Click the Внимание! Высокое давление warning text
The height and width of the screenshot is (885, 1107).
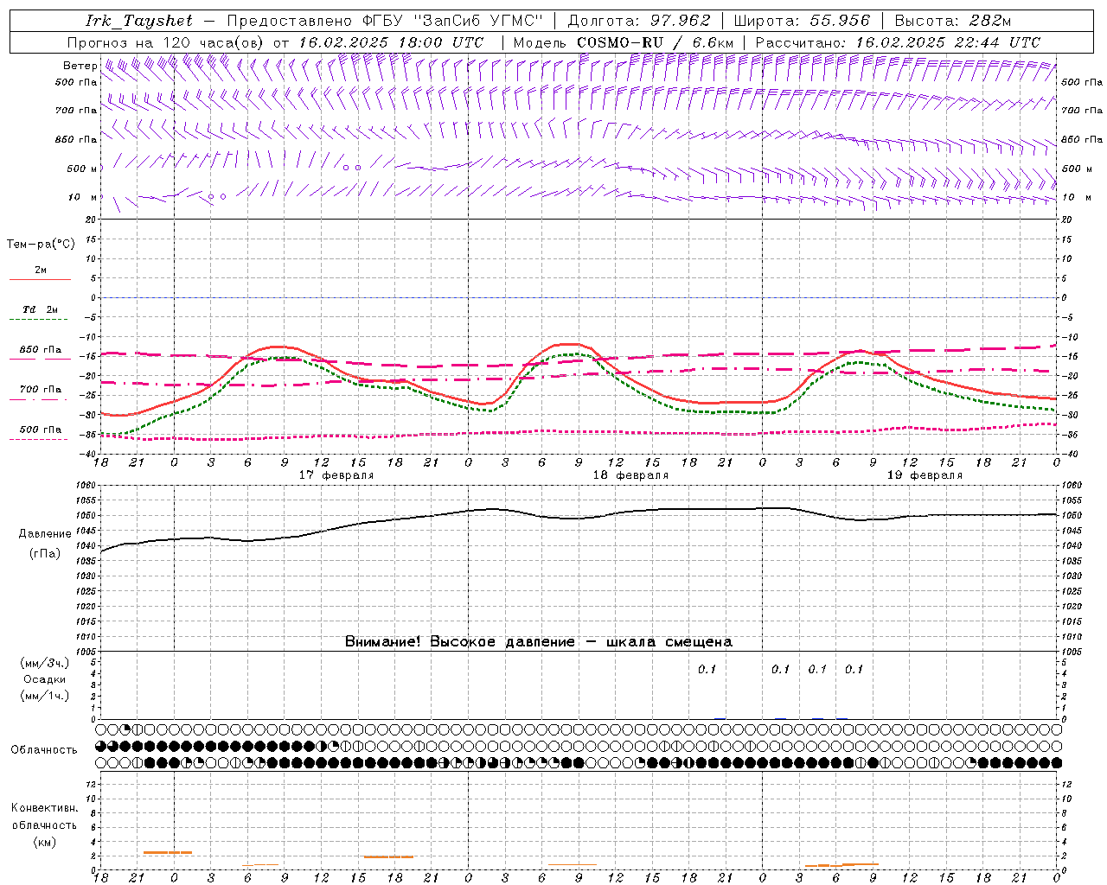[539, 642]
